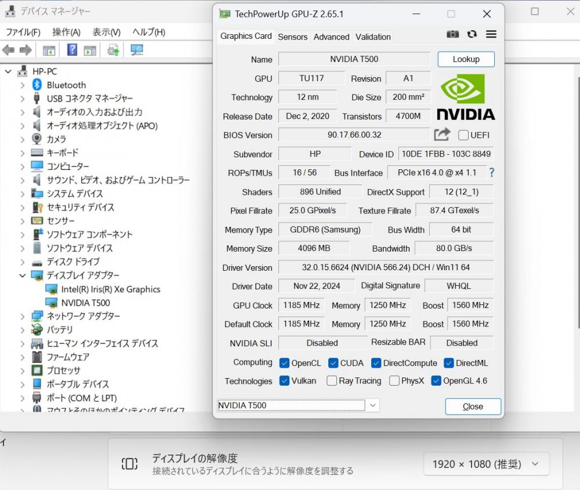Open the 1920 × 1080 resolution dropdown
The width and height of the screenshot is (580, 490).
point(486,464)
